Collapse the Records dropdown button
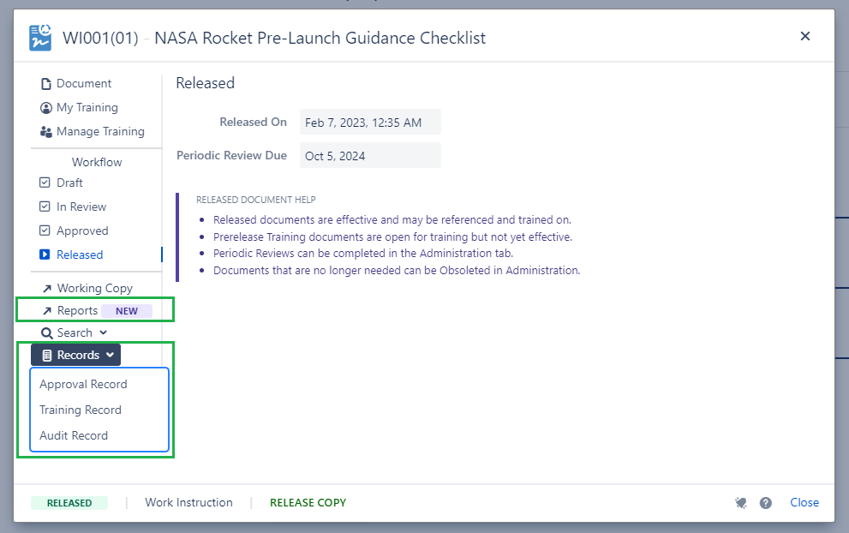 [x=76, y=355]
